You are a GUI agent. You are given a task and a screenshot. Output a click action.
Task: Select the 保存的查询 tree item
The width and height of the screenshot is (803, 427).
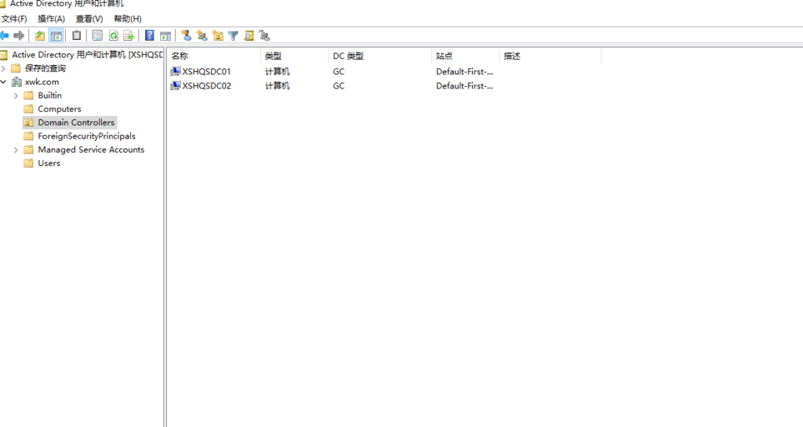45,68
